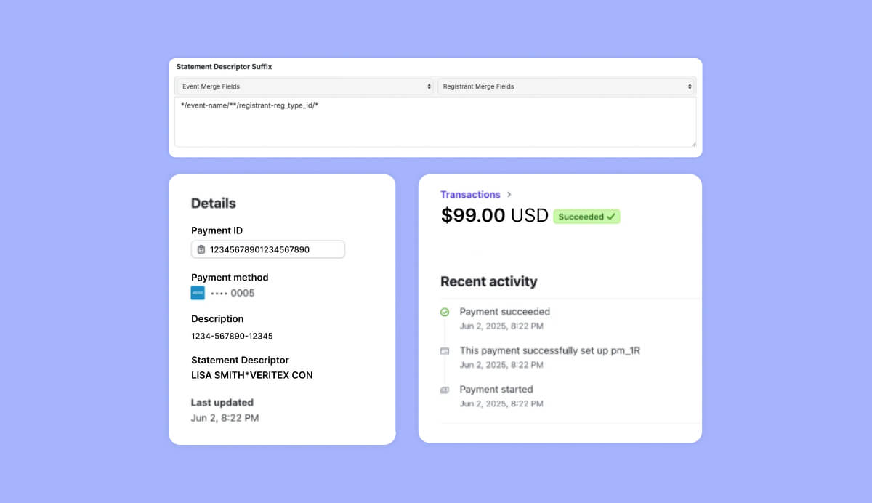Click the card icon beside payment set up entry
872x503 pixels.
[445, 350]
